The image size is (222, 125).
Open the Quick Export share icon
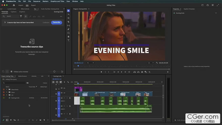coord(208,5)
